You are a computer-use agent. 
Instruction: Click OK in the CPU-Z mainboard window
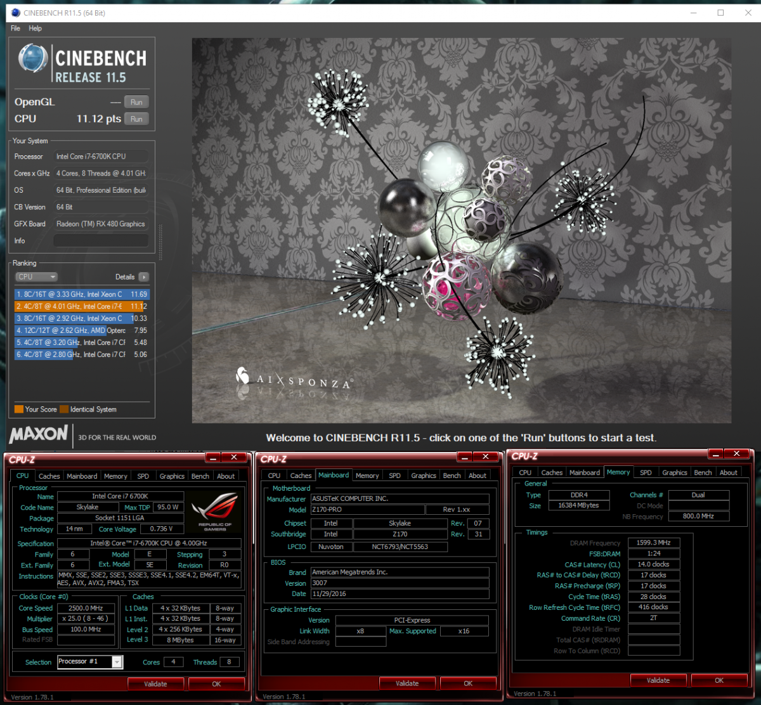tap(468, 683)
